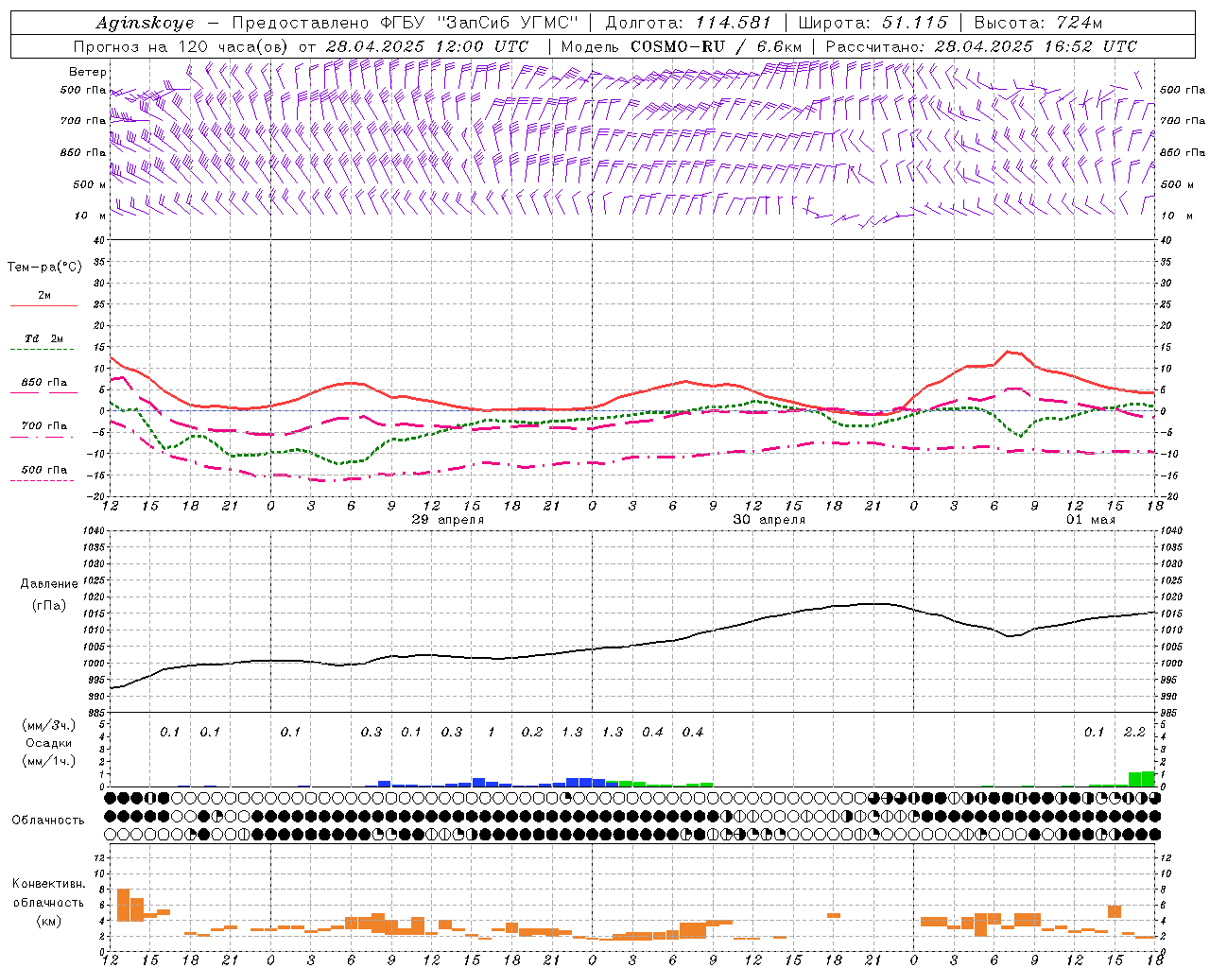
Task: Click the (мм/3ч.) precipitation unit label
Action: pos(49,726)
